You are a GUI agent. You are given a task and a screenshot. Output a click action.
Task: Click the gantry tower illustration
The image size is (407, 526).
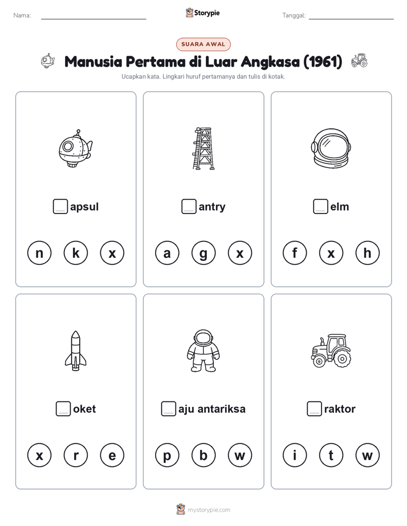point(203,148)
